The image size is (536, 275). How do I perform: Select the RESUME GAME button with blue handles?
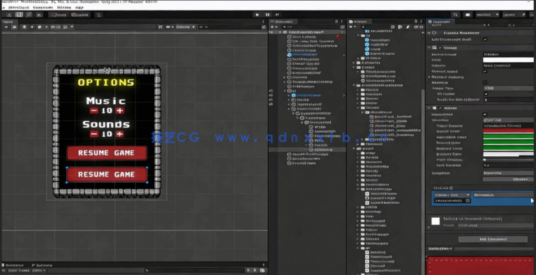pos(107,174)
